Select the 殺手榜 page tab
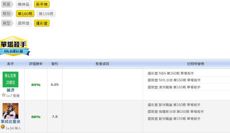This screenshot has width=230, height=133. [x=42, y=4]
